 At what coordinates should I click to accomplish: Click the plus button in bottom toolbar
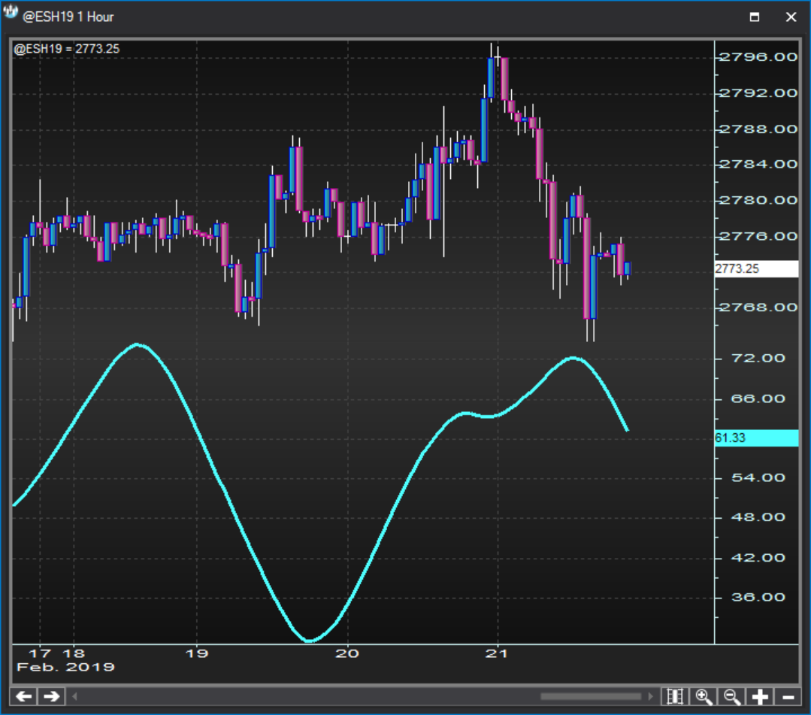click(x=760, y=696)
